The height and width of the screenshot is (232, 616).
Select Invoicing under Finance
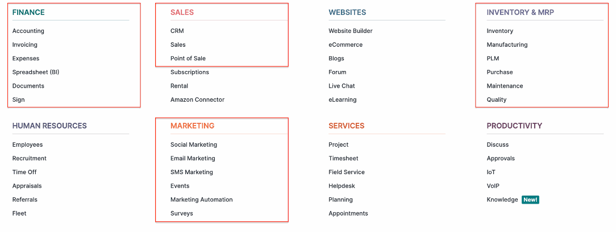coord(25,45)
